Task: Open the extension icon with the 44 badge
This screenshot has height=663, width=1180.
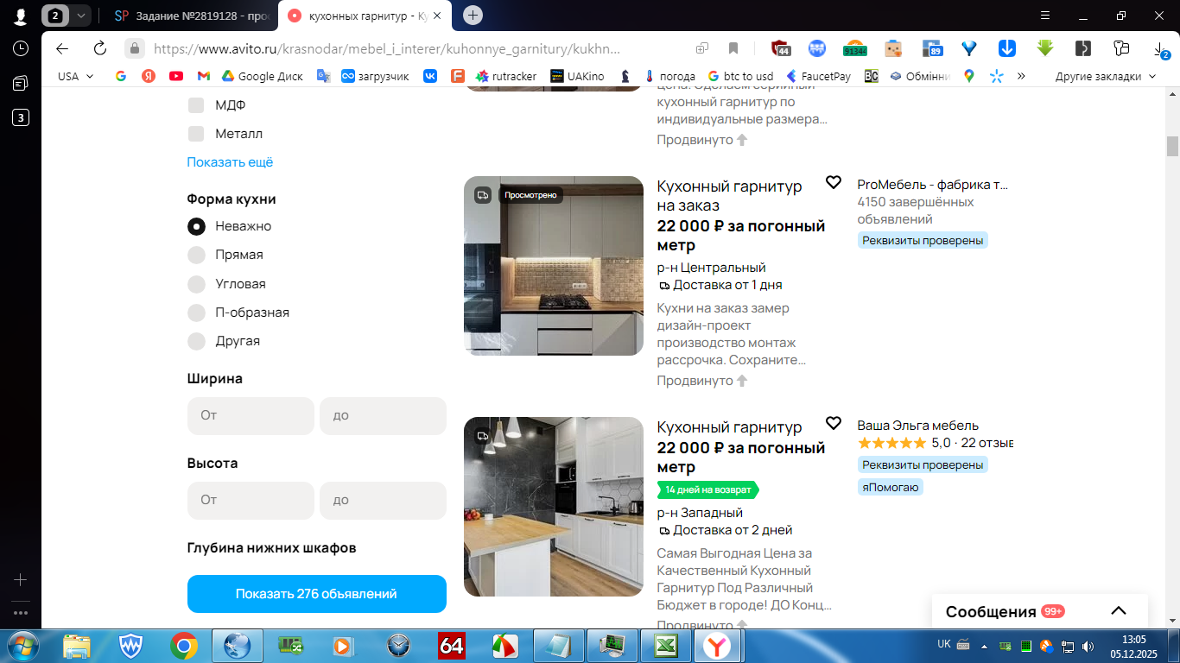Action: click(x=781, y=48)
